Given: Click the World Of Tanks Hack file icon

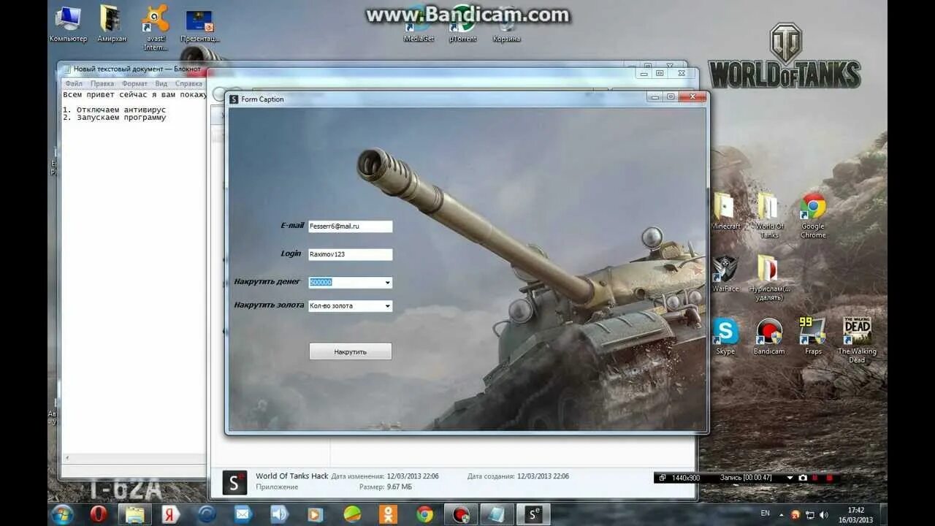Looking at the screenshot, I should tap(234, 482).
